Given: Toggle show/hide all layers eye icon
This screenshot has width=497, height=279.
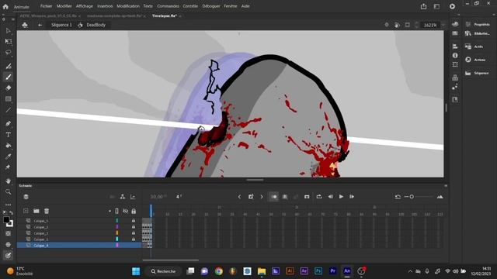Looking at the screenshot, I should point(126,211).
